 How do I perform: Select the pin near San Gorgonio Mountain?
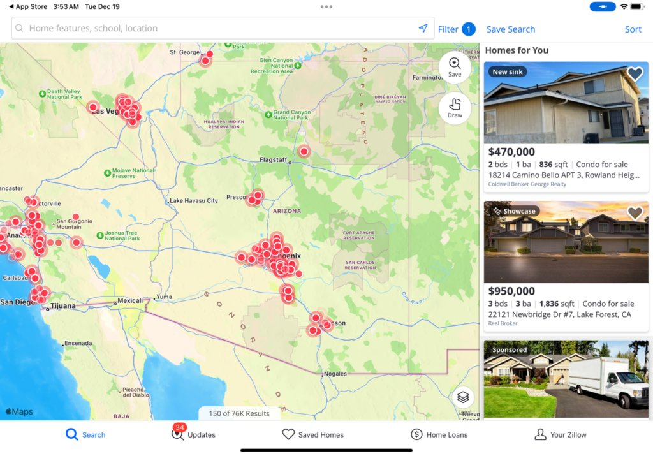(76, 217)
